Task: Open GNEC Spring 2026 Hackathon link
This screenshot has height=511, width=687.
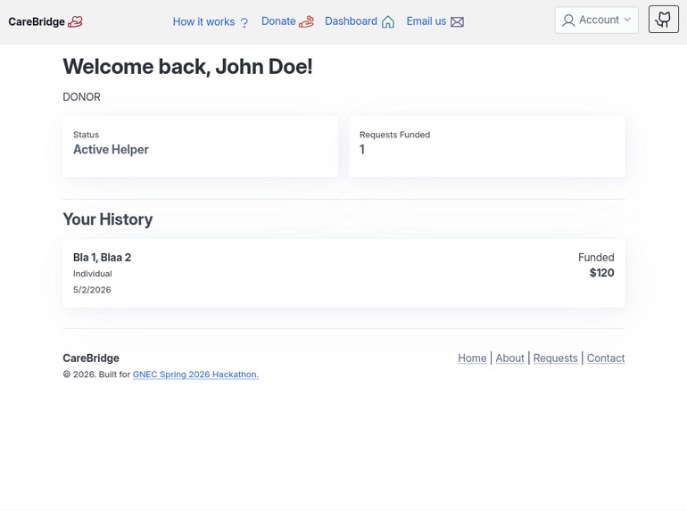Action: (x=195, y=375)
